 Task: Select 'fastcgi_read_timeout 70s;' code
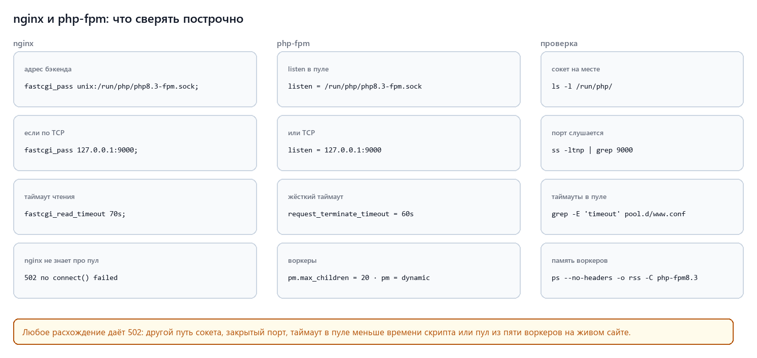click(75, 214)
